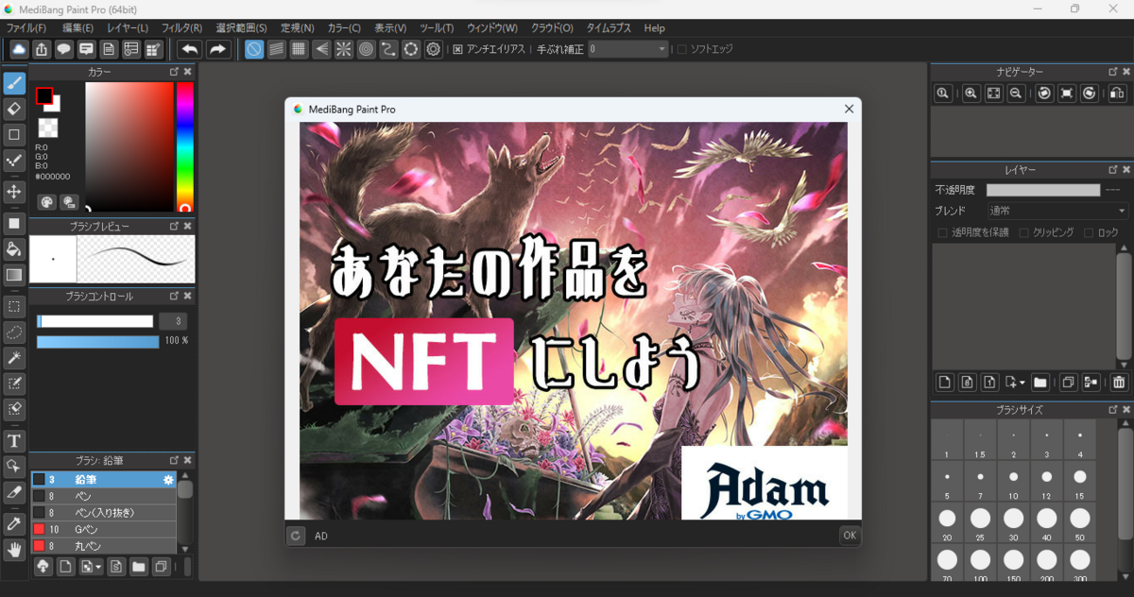This screenshot has height=597, width=1134.
Task: Click the 100 % brush opacity slider
Action: point(97,341)
